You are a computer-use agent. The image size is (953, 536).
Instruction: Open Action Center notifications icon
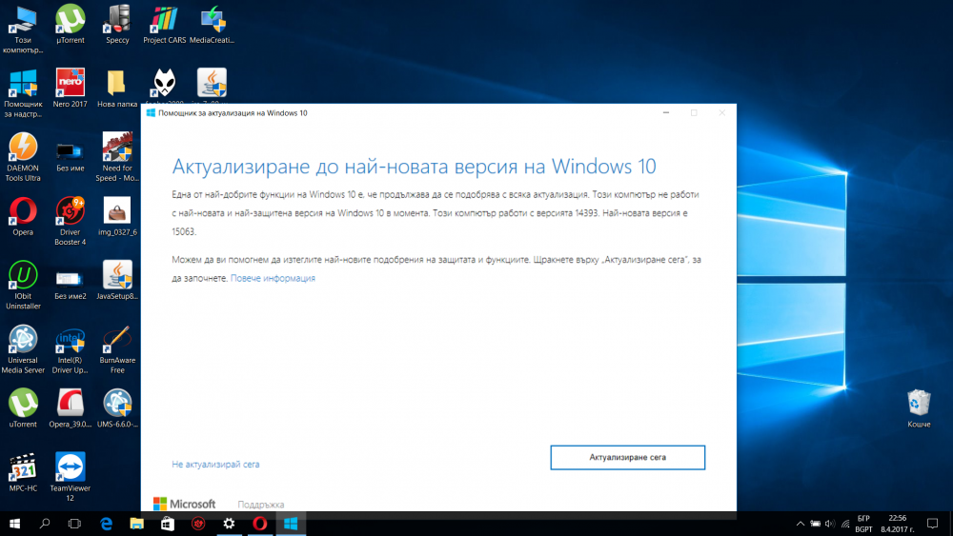(932, 524)
